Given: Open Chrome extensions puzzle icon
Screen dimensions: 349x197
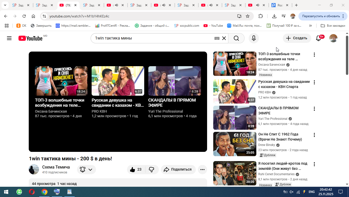Looking at the screenshot, I should [x=260, y=16].
